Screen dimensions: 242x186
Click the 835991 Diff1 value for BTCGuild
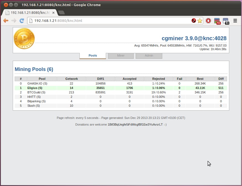point(101,92)
